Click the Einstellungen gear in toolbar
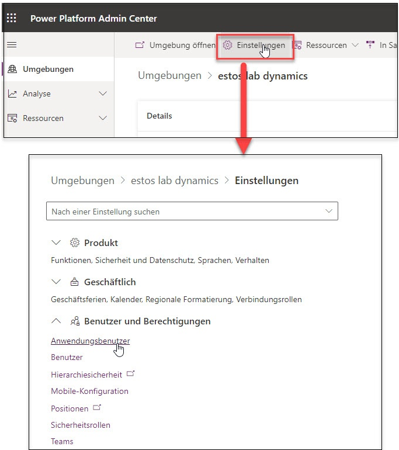399x450 pixels. click(x=228, y=45)
